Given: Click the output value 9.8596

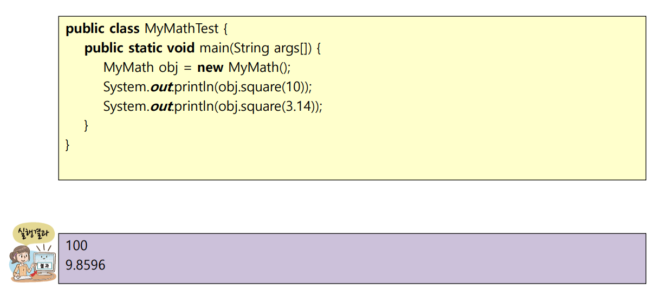Looking at the screenshot, I should 86,265.
